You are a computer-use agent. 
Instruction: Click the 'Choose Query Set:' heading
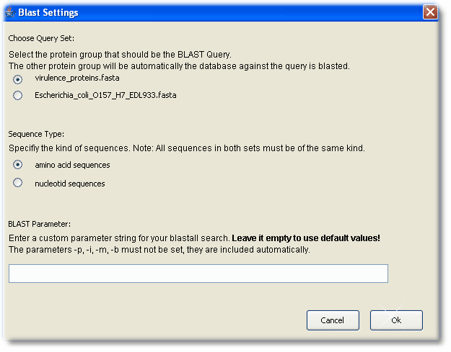click(x=41, y=38)
